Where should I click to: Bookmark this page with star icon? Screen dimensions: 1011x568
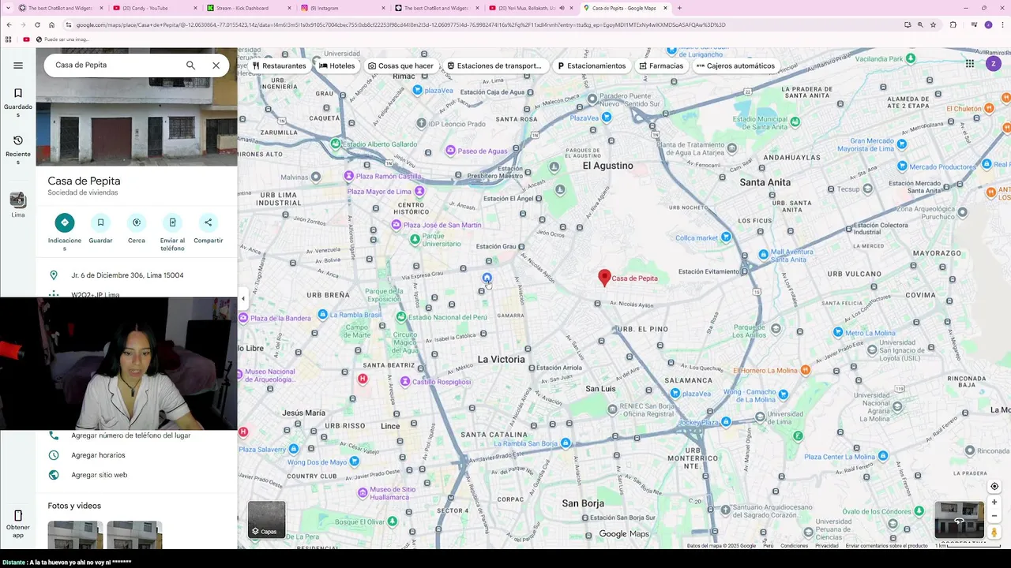933,24
